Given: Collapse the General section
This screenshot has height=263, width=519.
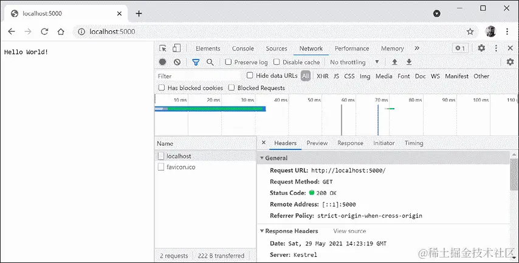Looking at the screenshot, I should (262, 158).
